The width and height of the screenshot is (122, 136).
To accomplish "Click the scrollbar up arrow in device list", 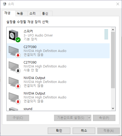I will click(x=113, y=30).
